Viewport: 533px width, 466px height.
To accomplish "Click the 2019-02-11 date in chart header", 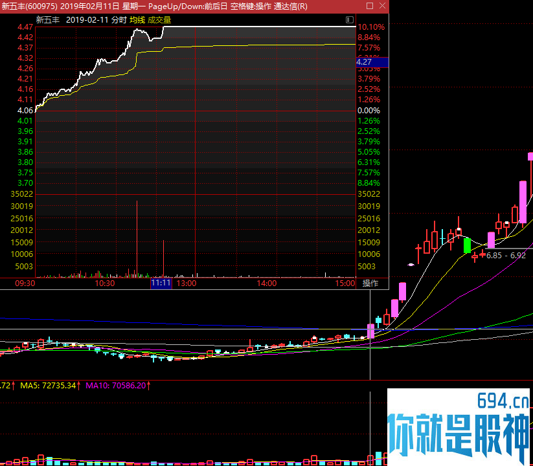I will pyautogui.click(x=87, y=20).
